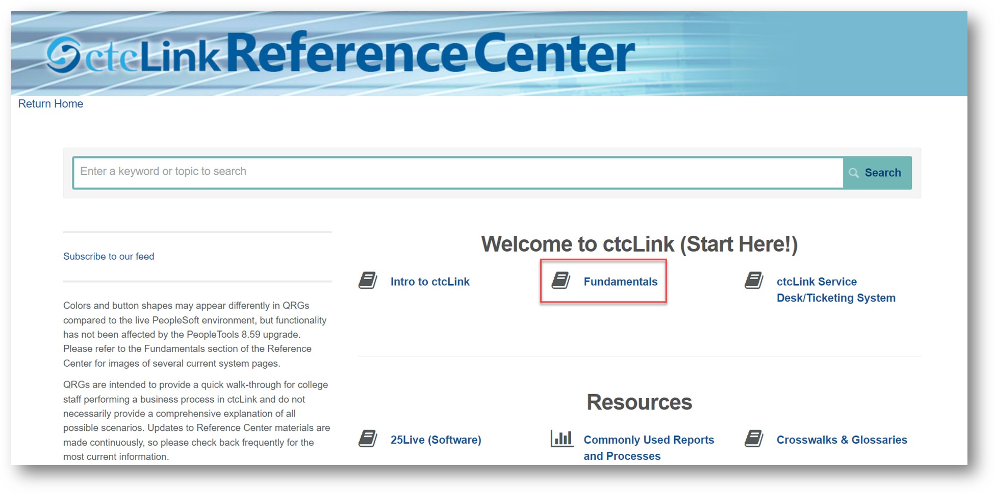Open ctcLink Service Desk/Ticketing System link
The image size is (995, 493).
tap(836, 290)
